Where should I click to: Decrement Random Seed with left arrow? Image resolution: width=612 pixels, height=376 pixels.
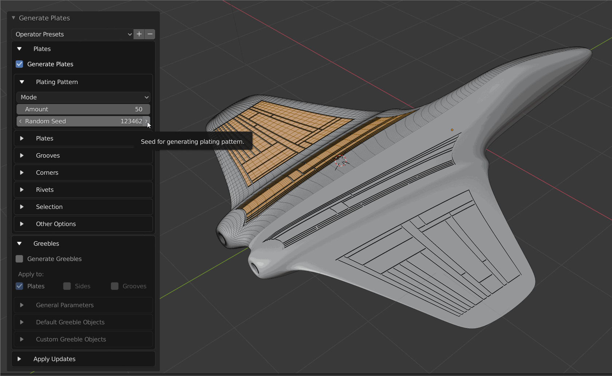click(20, 121)
